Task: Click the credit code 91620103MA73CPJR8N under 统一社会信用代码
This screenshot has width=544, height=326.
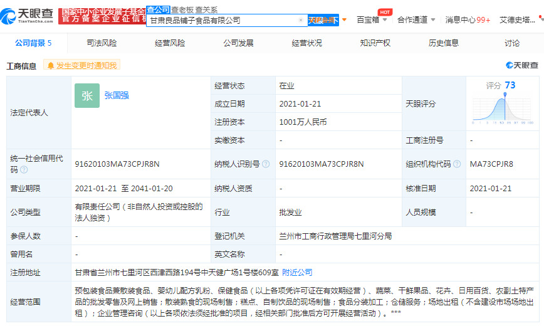Action: tap(117, 164)
